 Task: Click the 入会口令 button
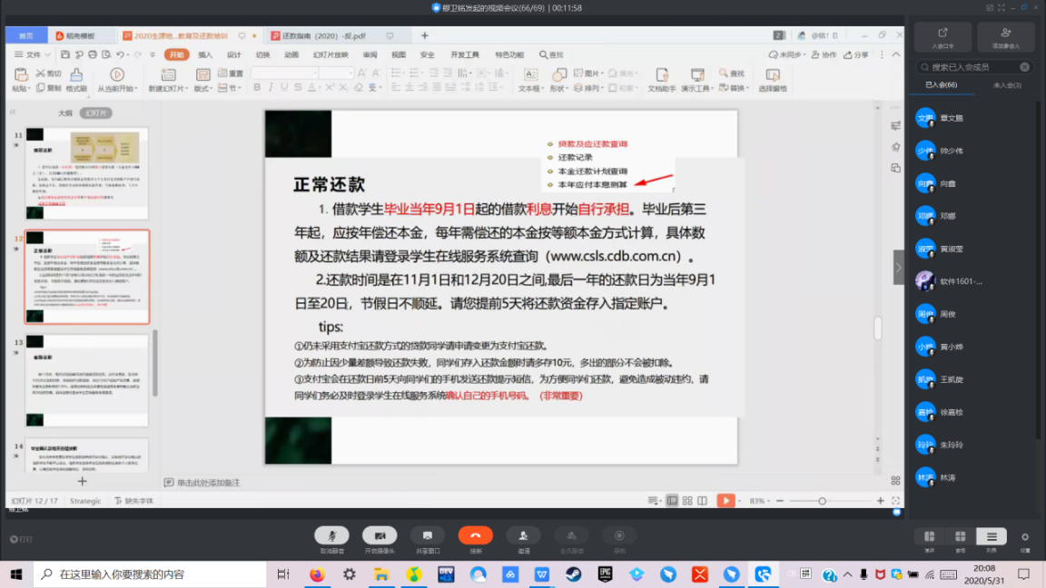pyautogui.click(x=942, y=36)
